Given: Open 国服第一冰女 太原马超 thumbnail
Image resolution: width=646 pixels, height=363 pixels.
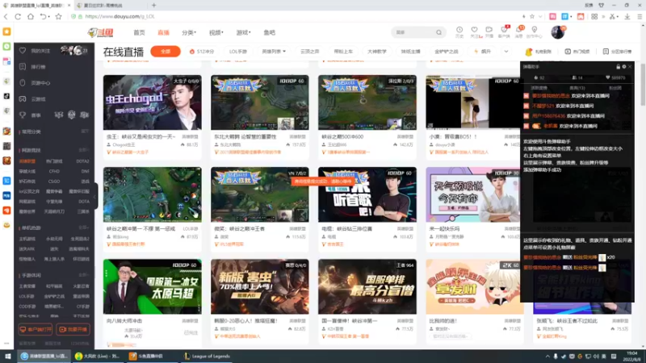Looking at the screenshot, I should tap(153, 286).
